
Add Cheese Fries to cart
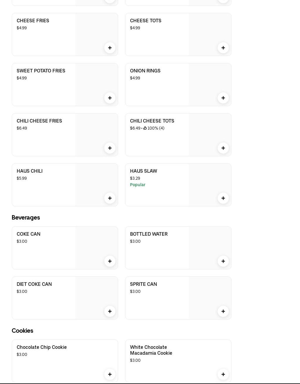110,48
